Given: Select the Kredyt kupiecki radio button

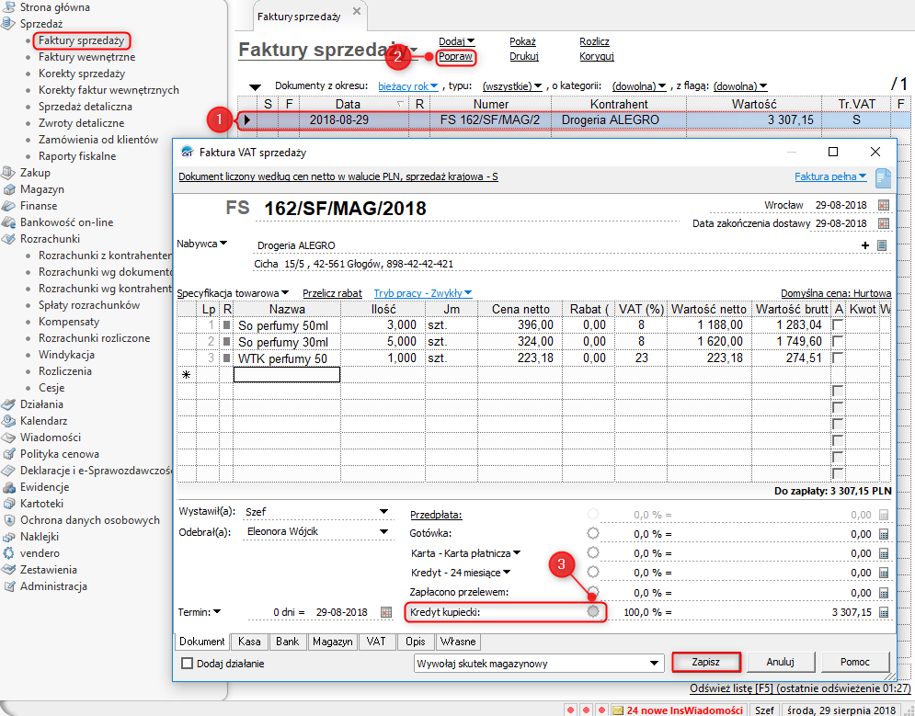Looking at the screenshot, I should click(x=593, y=611).
